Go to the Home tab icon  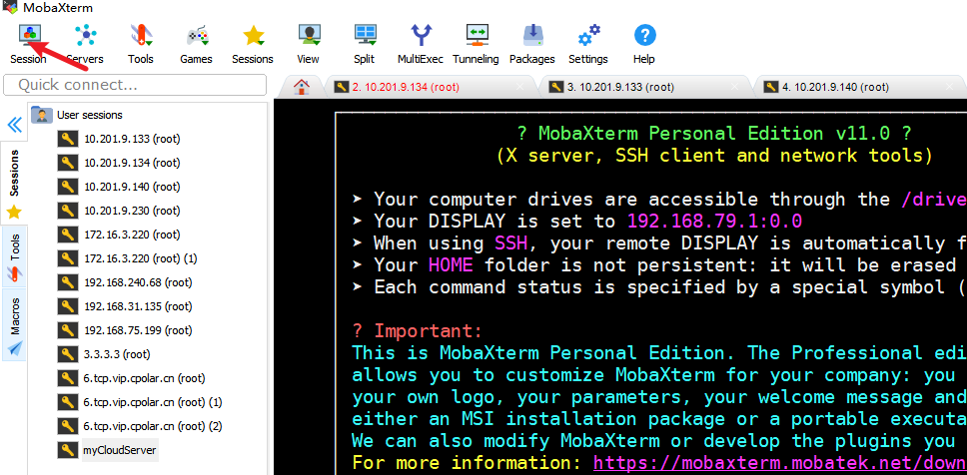click(301, 87)
